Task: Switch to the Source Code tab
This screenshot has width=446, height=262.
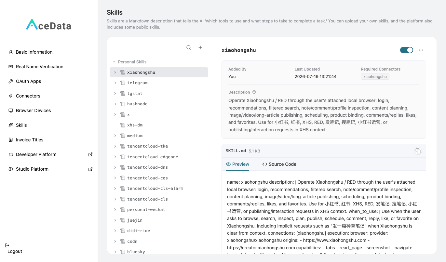Action: pyautogui.click(x=279, y=164)
